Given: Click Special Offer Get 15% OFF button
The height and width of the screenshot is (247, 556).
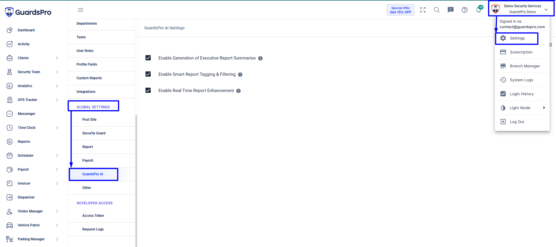Looking at the screenshot, I should [401, 10].
